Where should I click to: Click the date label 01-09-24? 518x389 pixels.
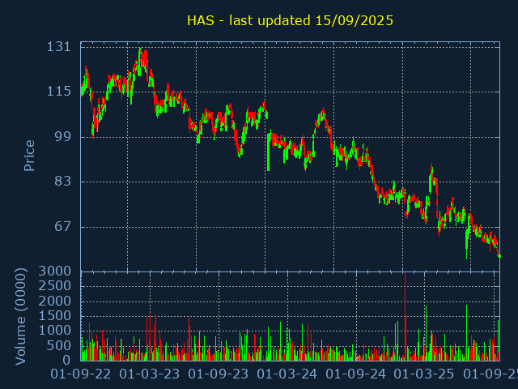[x=356, y=374]
